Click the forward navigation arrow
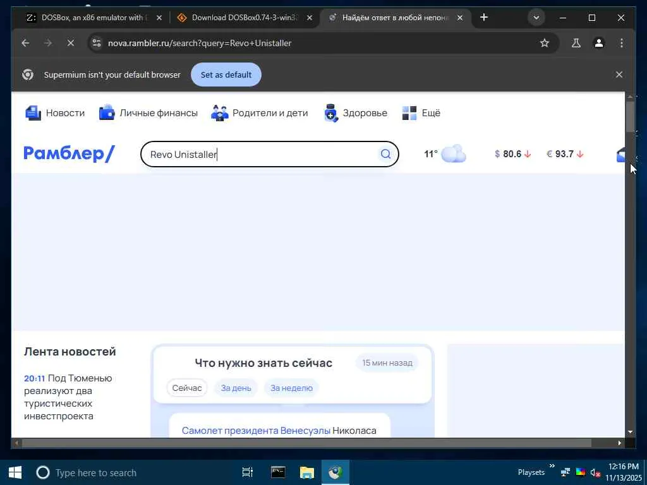Image resolution: width=647 pixels, height=485 pixels. click(x=48, y=43)
